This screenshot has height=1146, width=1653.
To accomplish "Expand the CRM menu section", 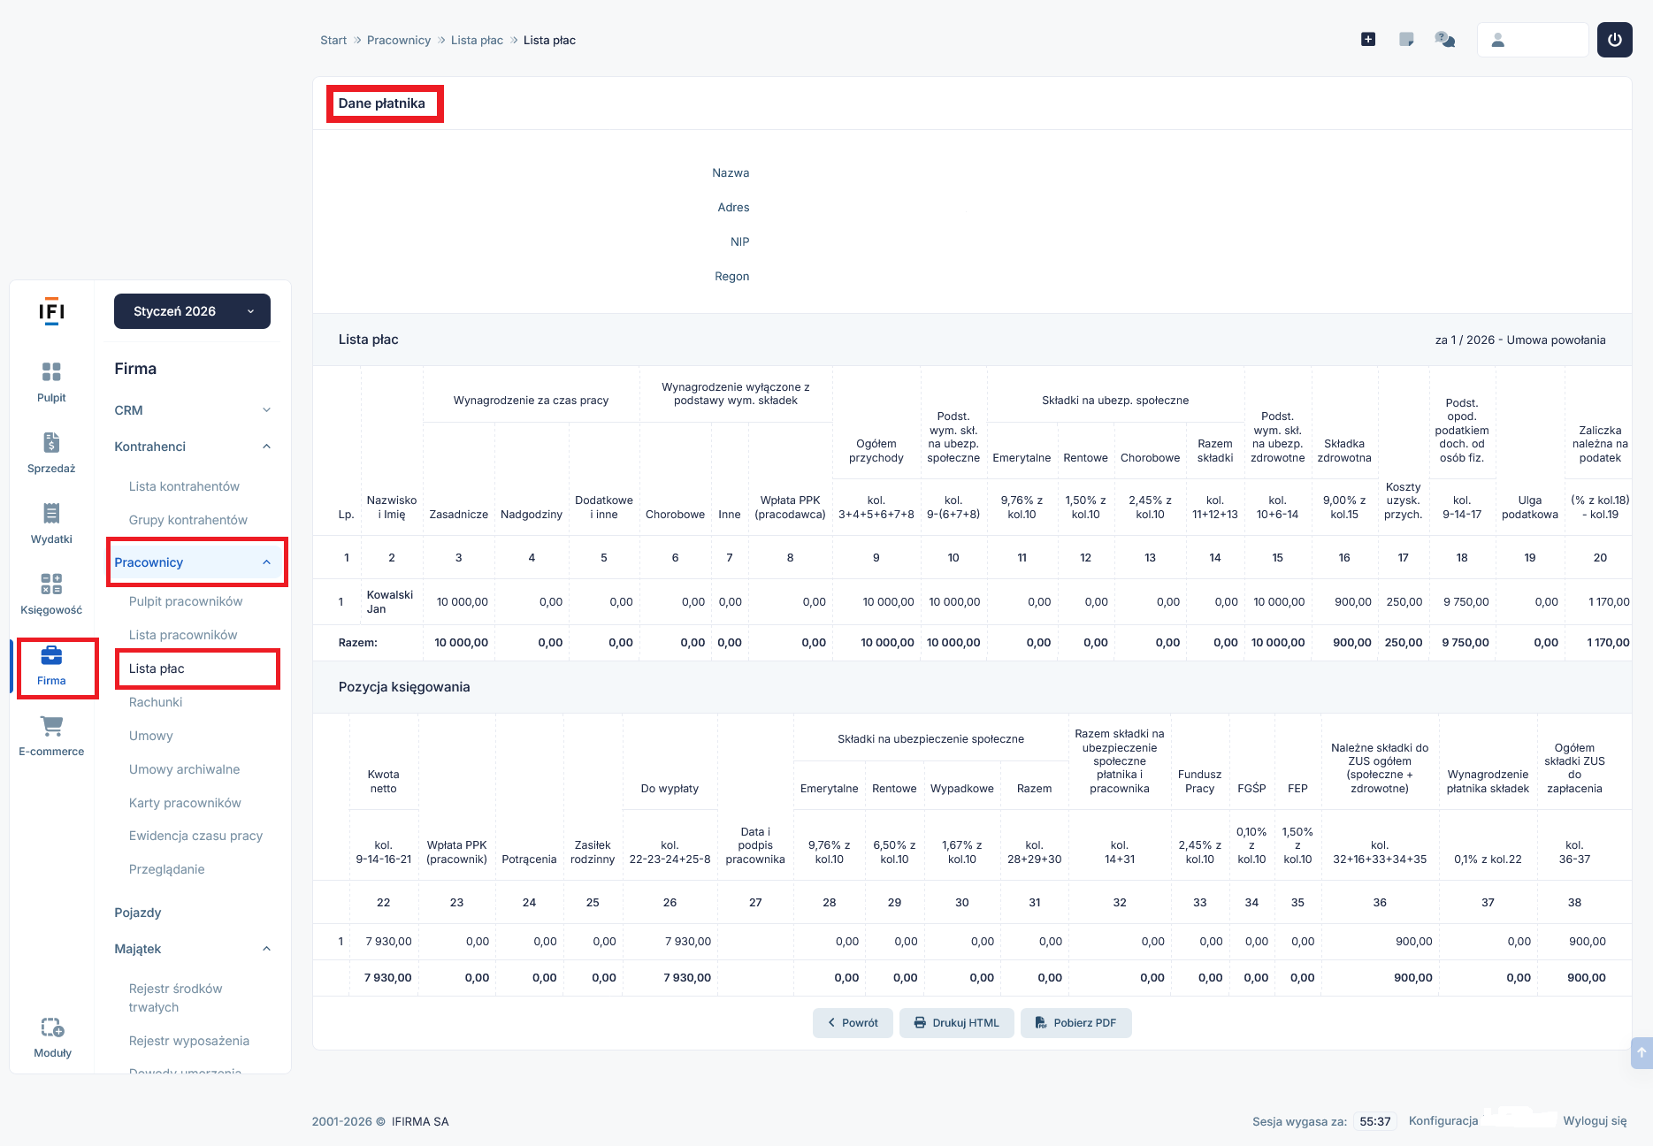I will point(192,410).
